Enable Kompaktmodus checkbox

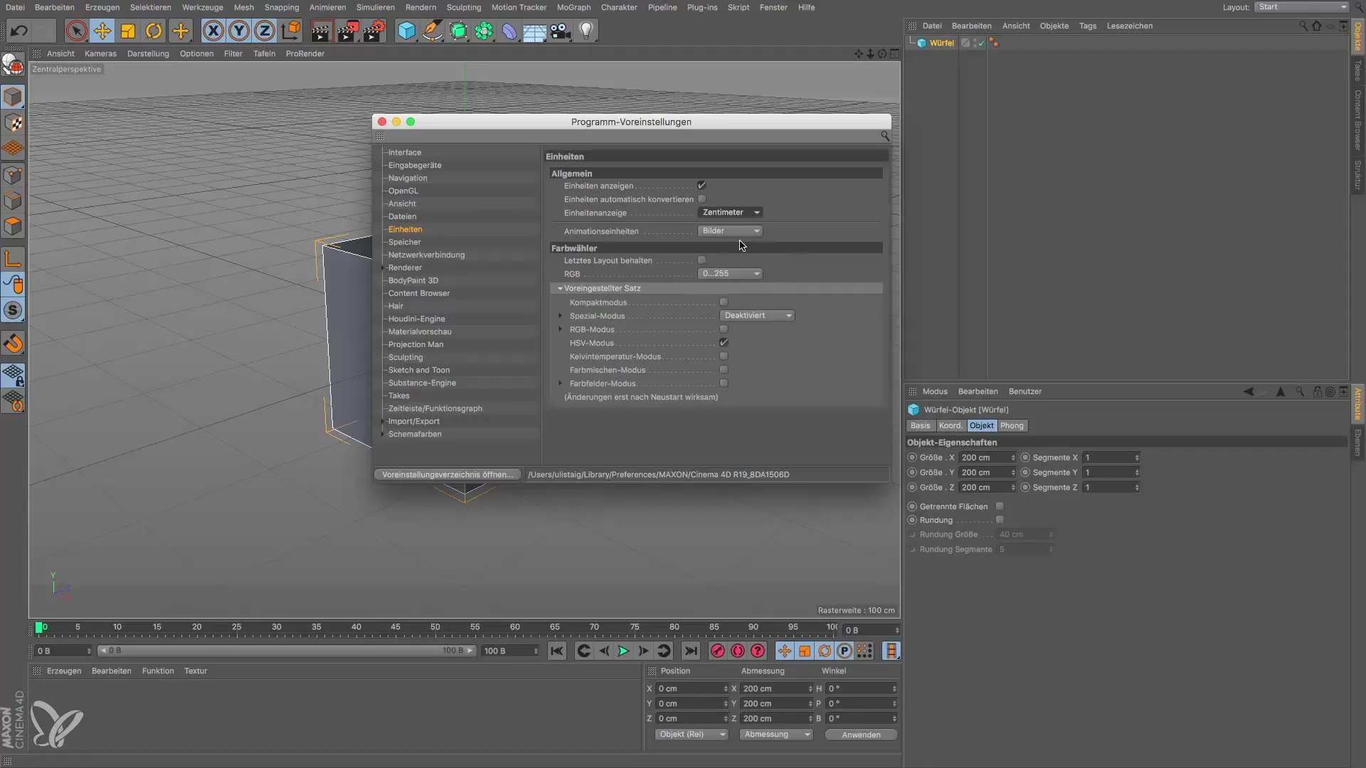724,302
